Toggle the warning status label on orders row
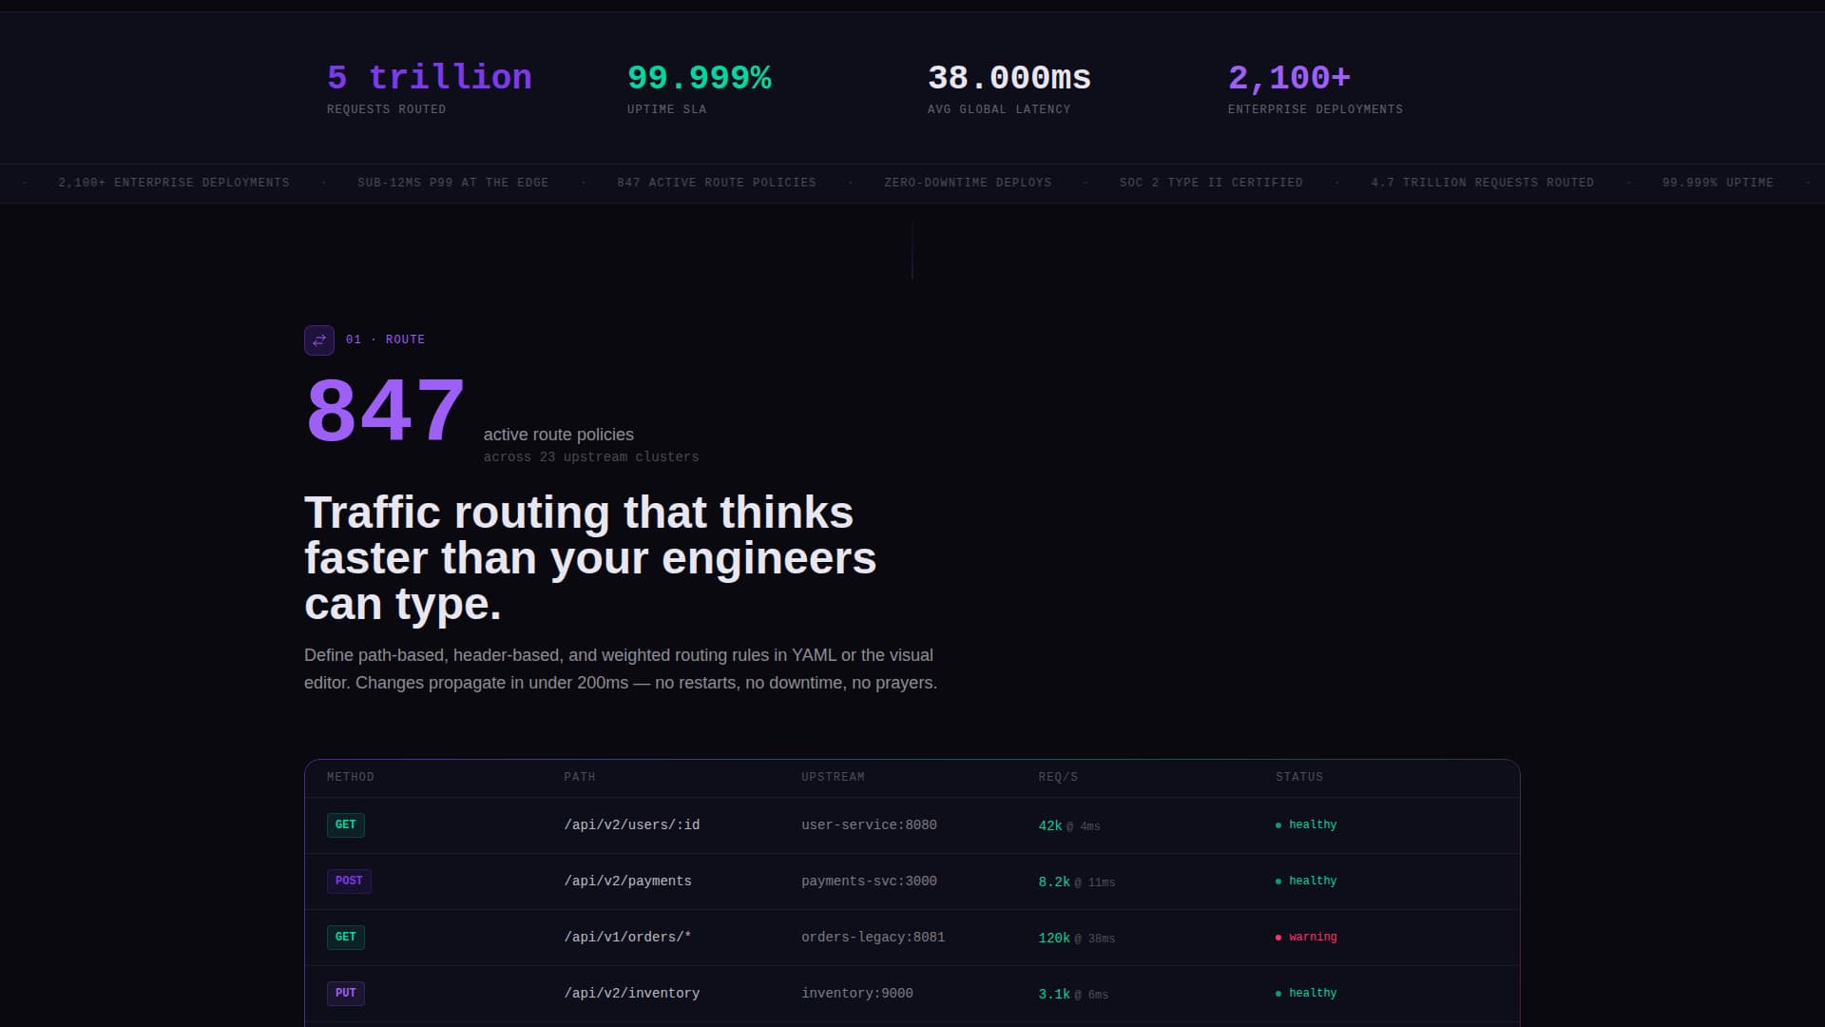The height and width of the screenshot is (1027, 1825). (x=1313, y=937)
